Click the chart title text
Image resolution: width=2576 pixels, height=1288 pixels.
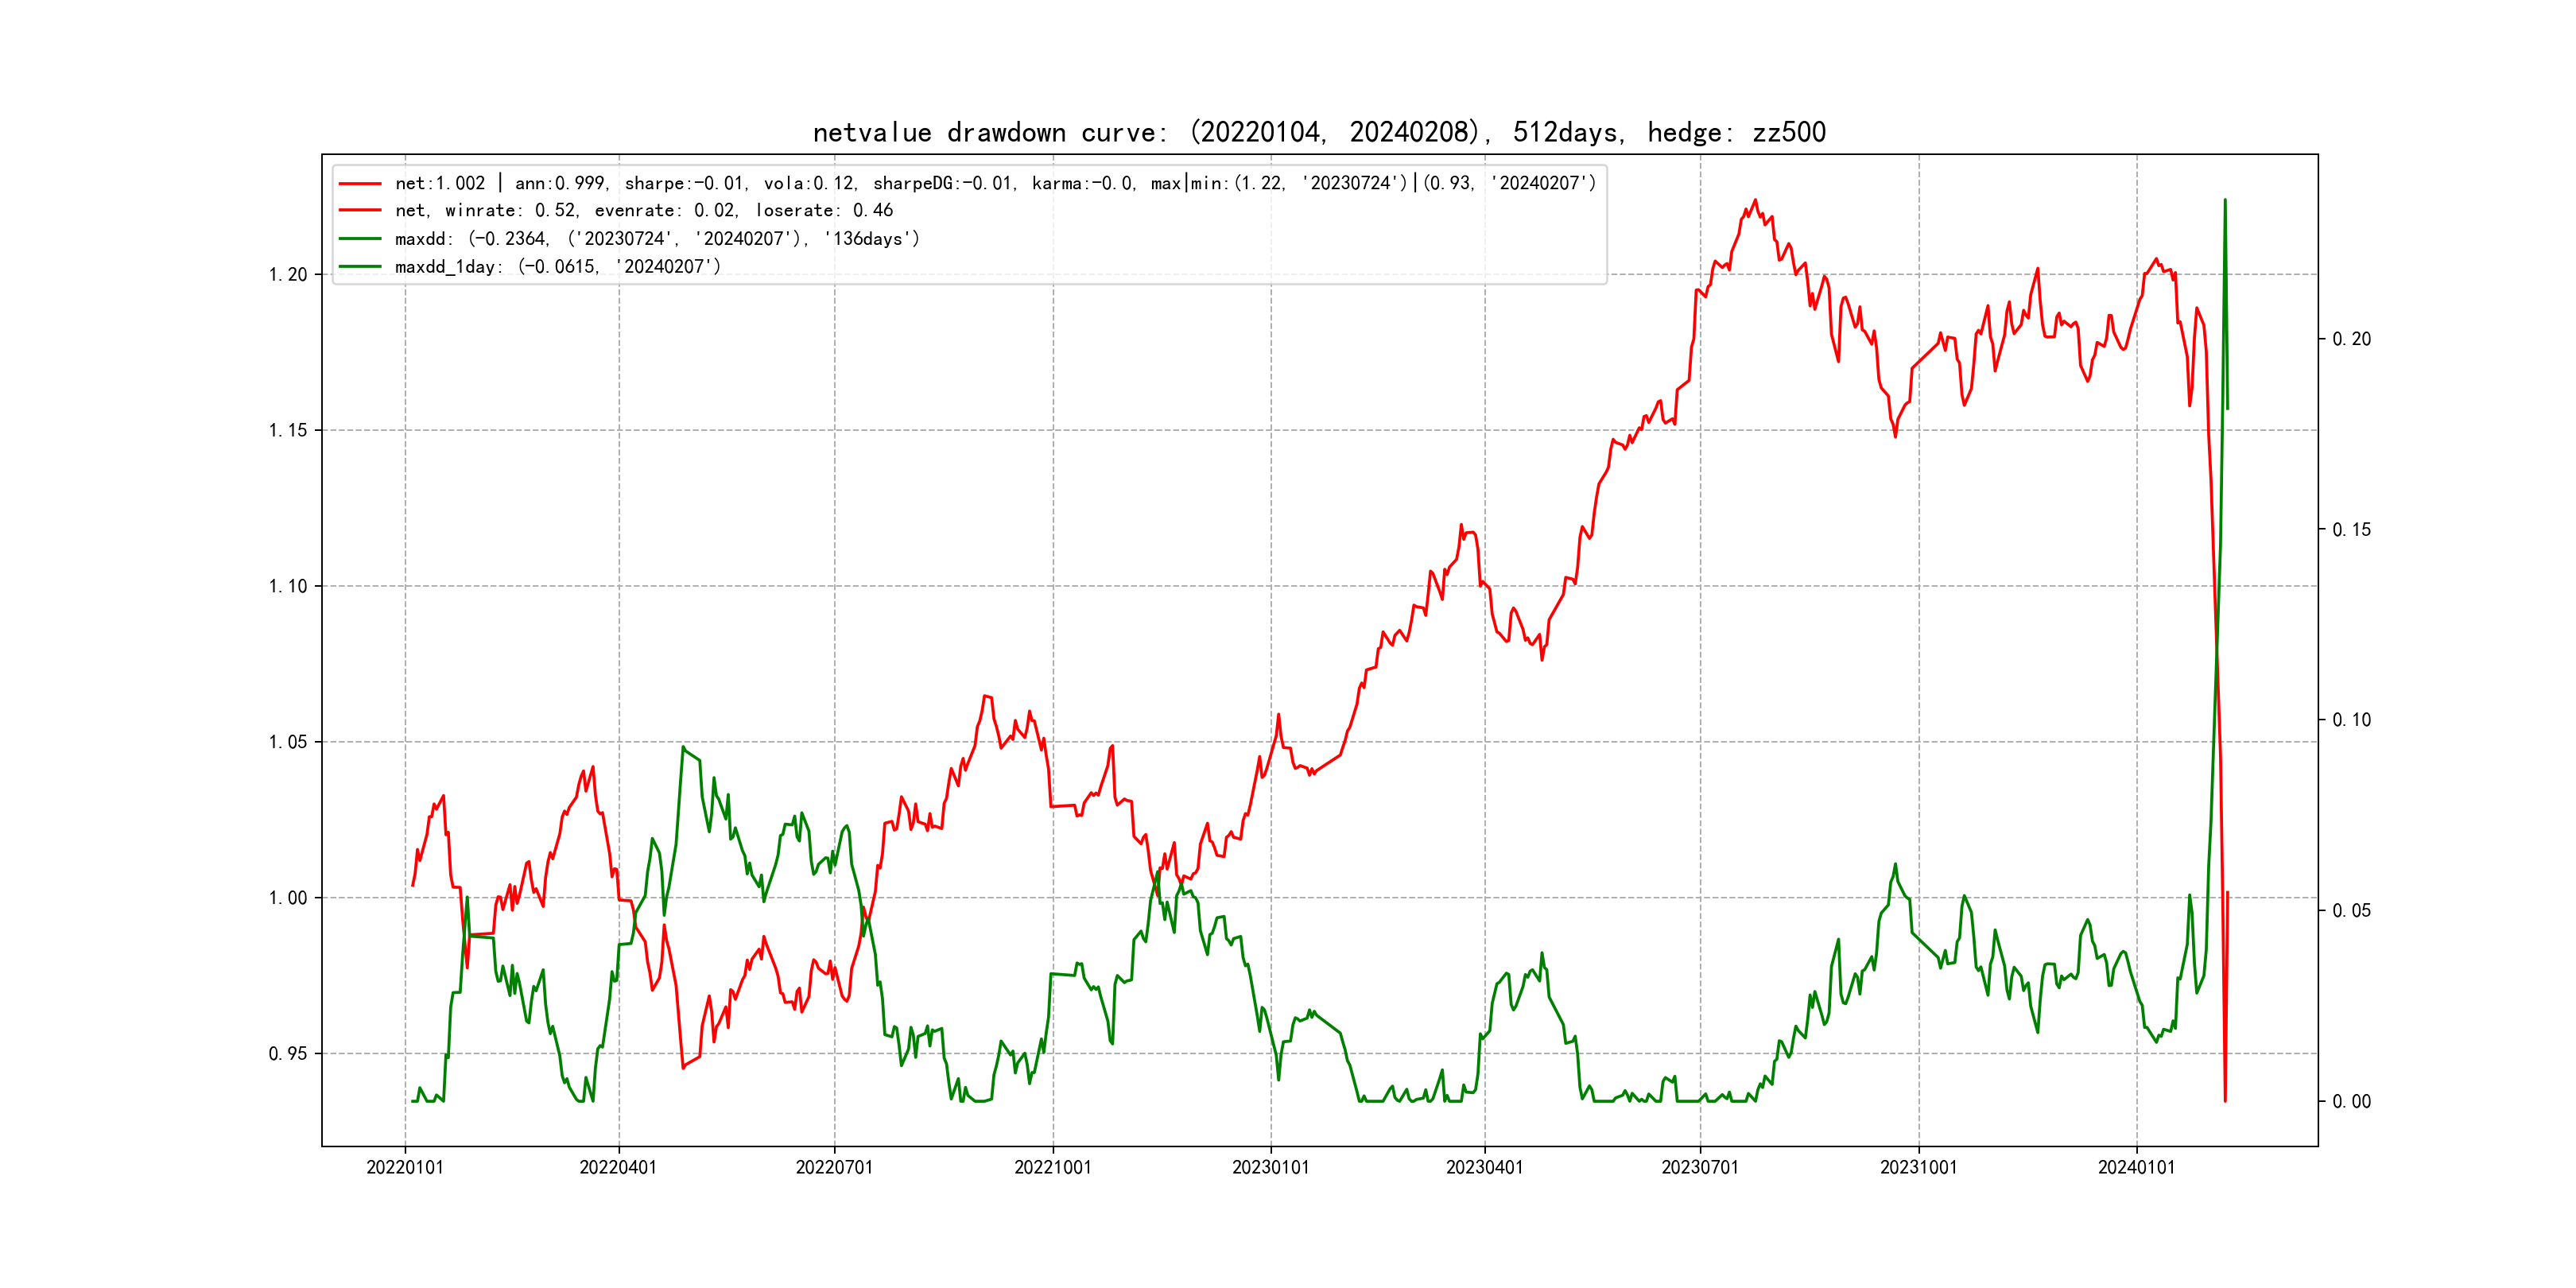(1319, 132)
